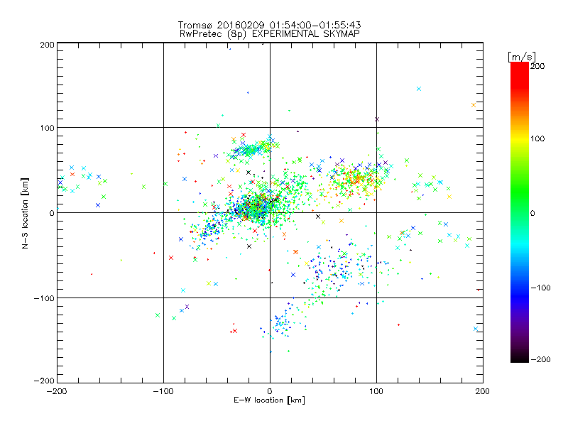Image resolution: width=568 pixels, height=426 pixels.
Task: Click the colorbar's yellow band near 100
Action: (x=520, y=138)
